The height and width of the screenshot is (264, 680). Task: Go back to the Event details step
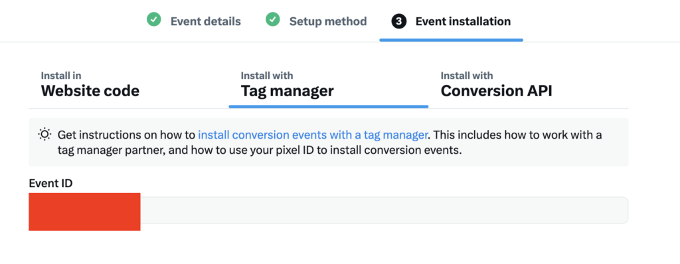click(206, 21)
